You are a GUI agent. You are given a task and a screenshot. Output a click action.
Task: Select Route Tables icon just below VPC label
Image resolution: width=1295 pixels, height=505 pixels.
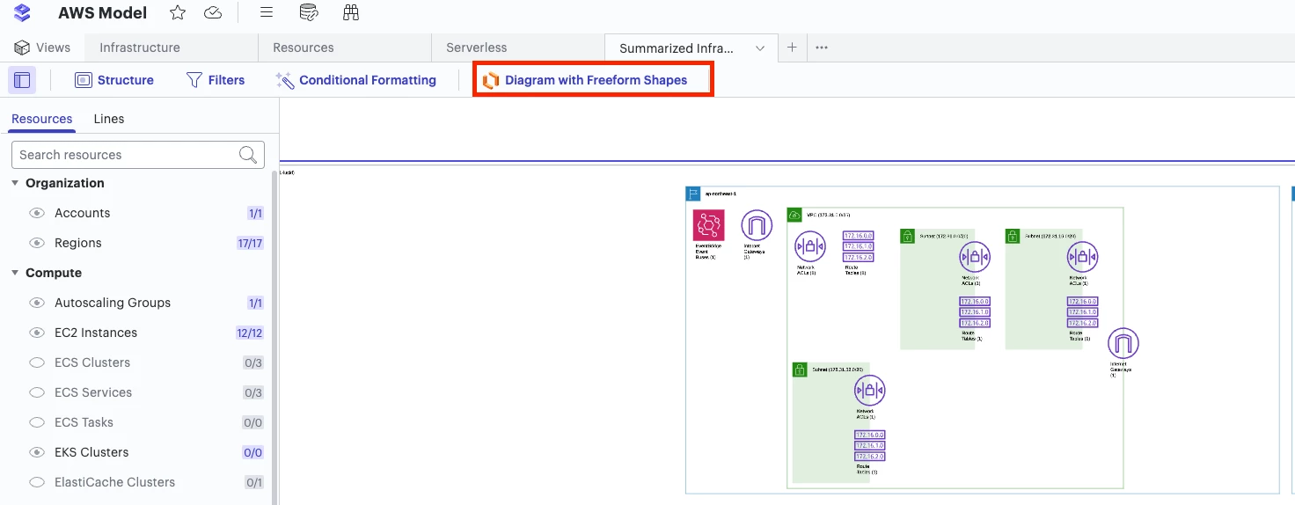[x=858, y=247]
